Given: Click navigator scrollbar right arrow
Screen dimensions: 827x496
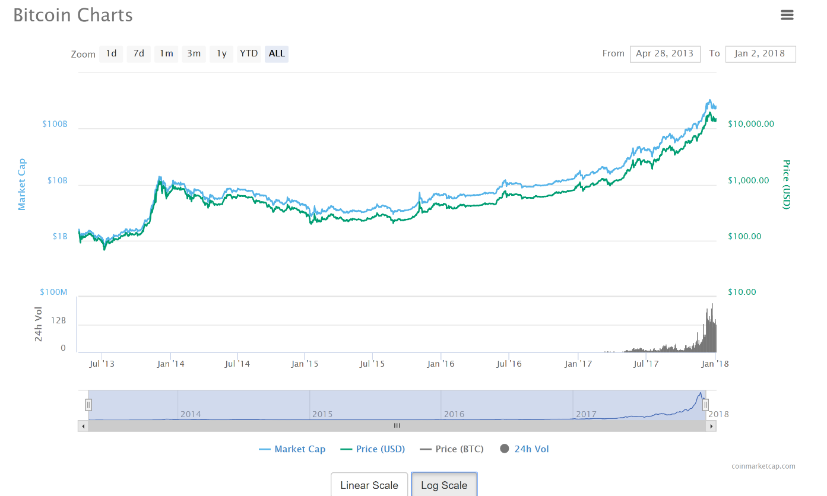Looking at the screenshot, I should coord(711,425).
